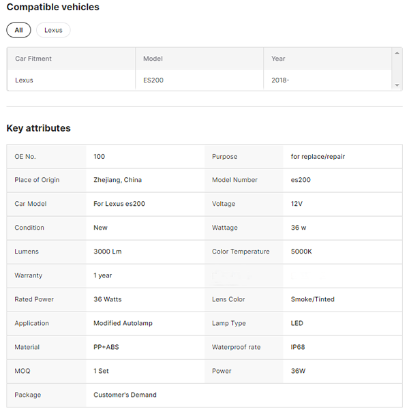The width and height of the screenshot is (409, 409).
Task: Click the Key attributes heading
Action: click(x=38, y=128)
